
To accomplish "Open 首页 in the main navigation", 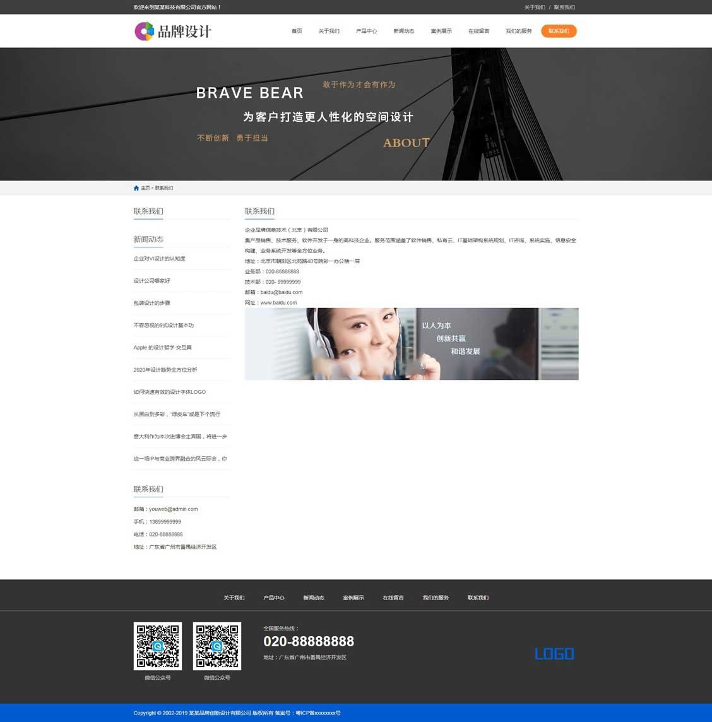I will 297,31.
